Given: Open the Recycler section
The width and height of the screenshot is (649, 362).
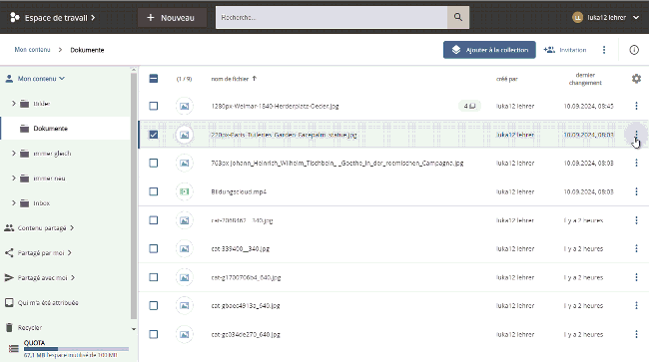Looking at the screenshot, I should [x=30, y=328].
